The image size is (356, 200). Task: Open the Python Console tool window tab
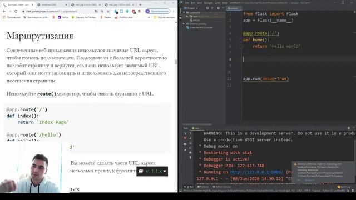tap(221, 187)
